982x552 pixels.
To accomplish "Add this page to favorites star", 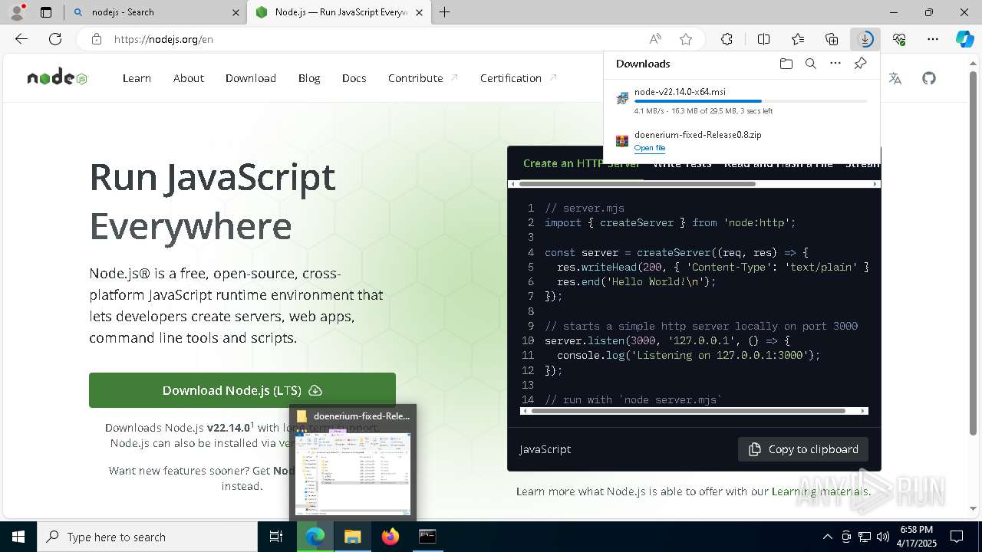I will pos(686,39).
